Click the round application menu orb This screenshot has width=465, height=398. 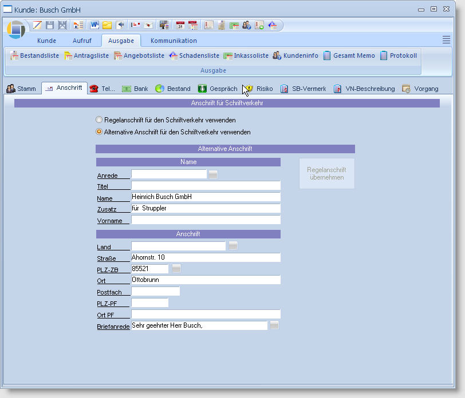(x=16, y=30)
